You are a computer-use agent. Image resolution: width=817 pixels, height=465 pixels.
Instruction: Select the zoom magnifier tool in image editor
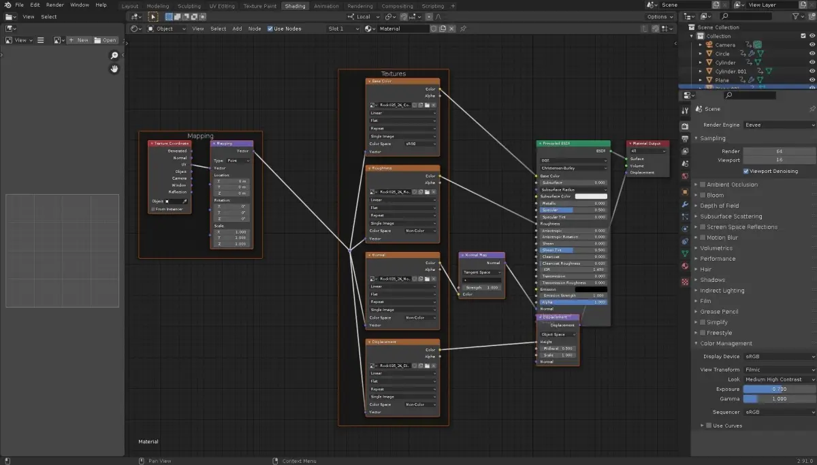click(x=114, y=56)
